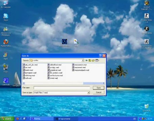Launch Firefox from the quick launch bar
Viewport: 154px width, 121px height.
(x=18, y=119)
